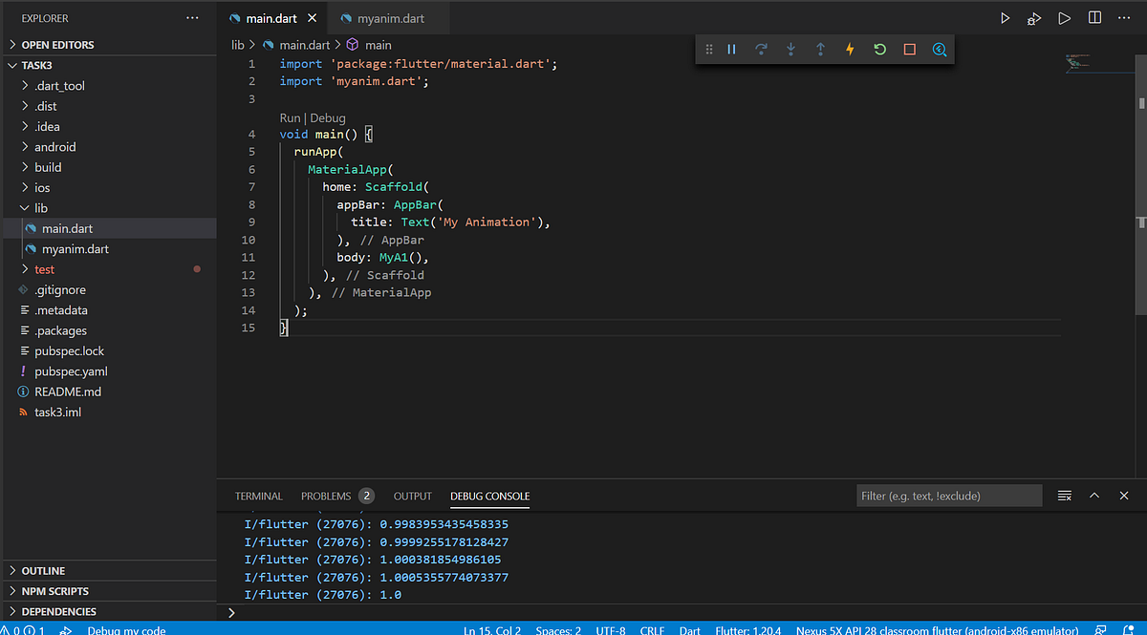The width and height of the screenshot is (1147, 635).
Task: Click the Run code lens link
Action: tap(290, 118)
